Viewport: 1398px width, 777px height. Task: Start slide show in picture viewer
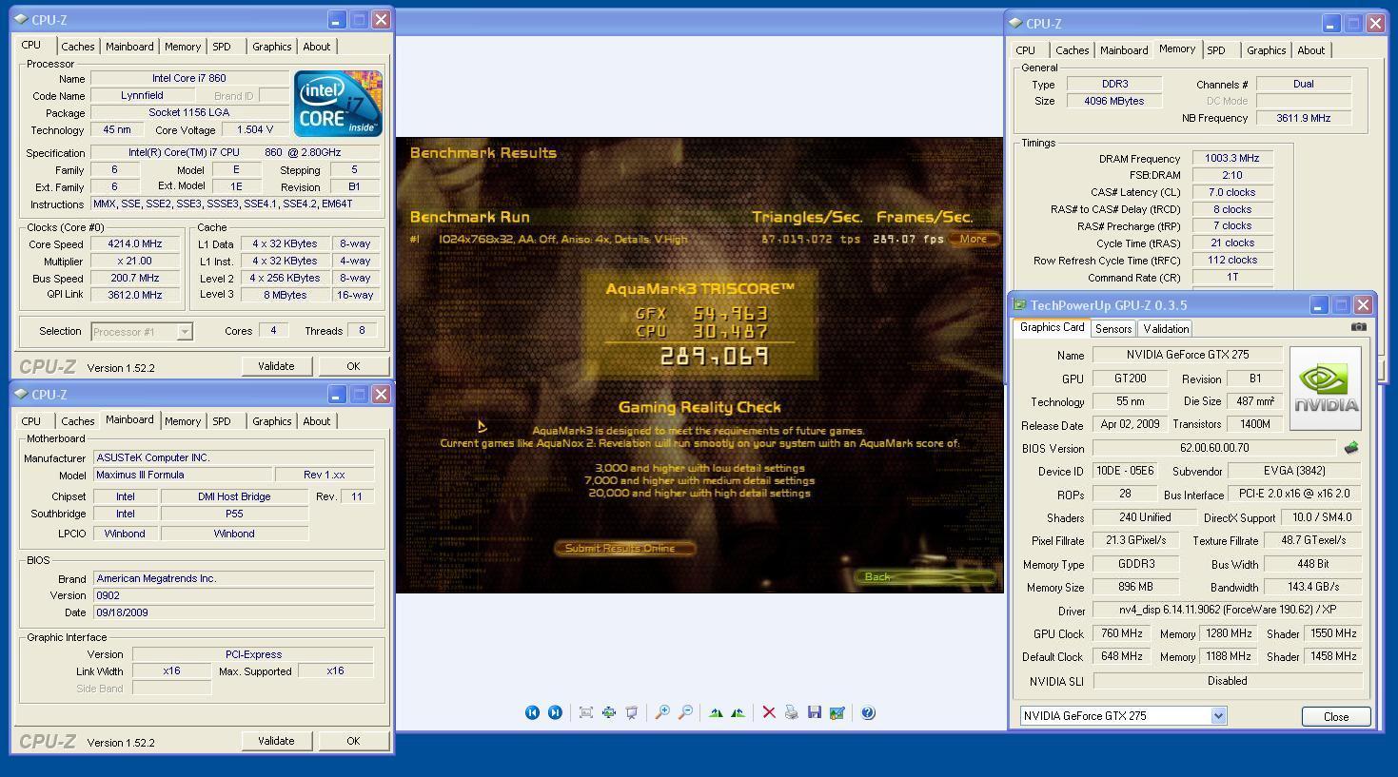point(632,712)
